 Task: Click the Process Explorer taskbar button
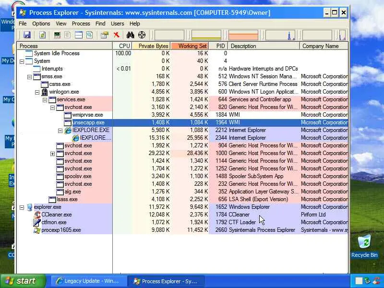(x=166, y=281)
